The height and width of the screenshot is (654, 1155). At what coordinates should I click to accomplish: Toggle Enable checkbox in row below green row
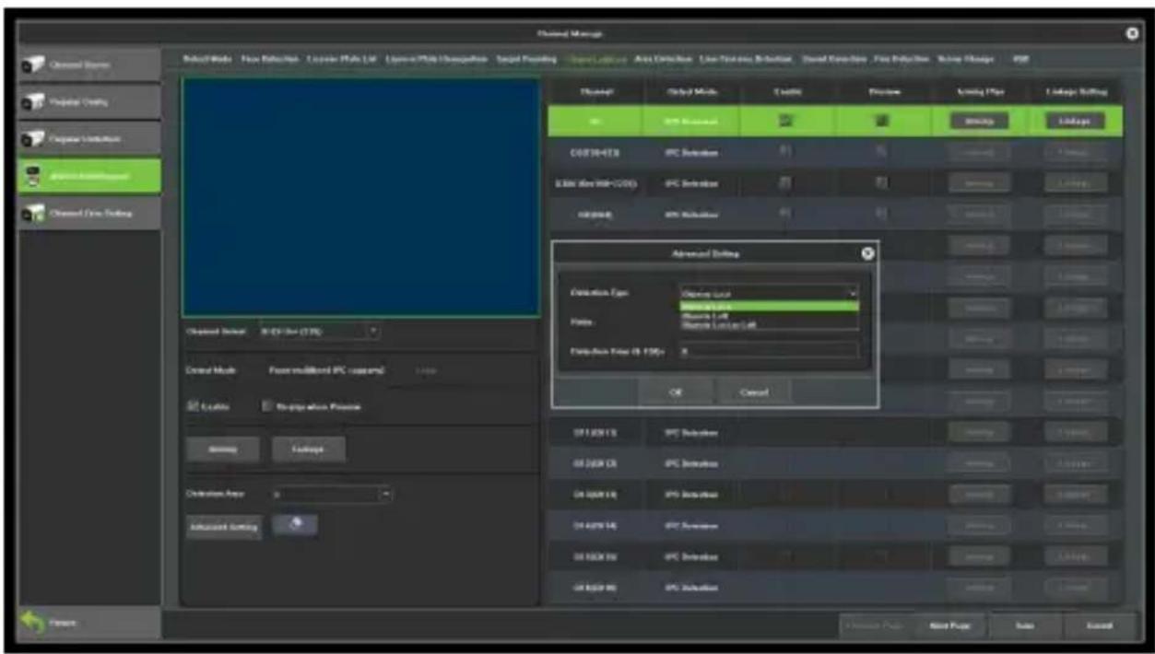784,151
